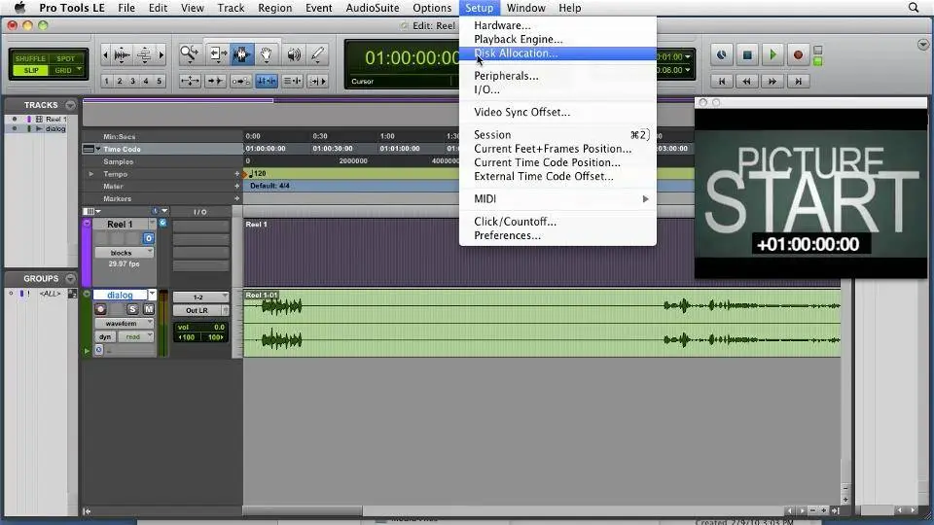The height and width of the screenshot is (525, 934).
Task: Open Spotlight search magnifier
Action: (914, 8)
